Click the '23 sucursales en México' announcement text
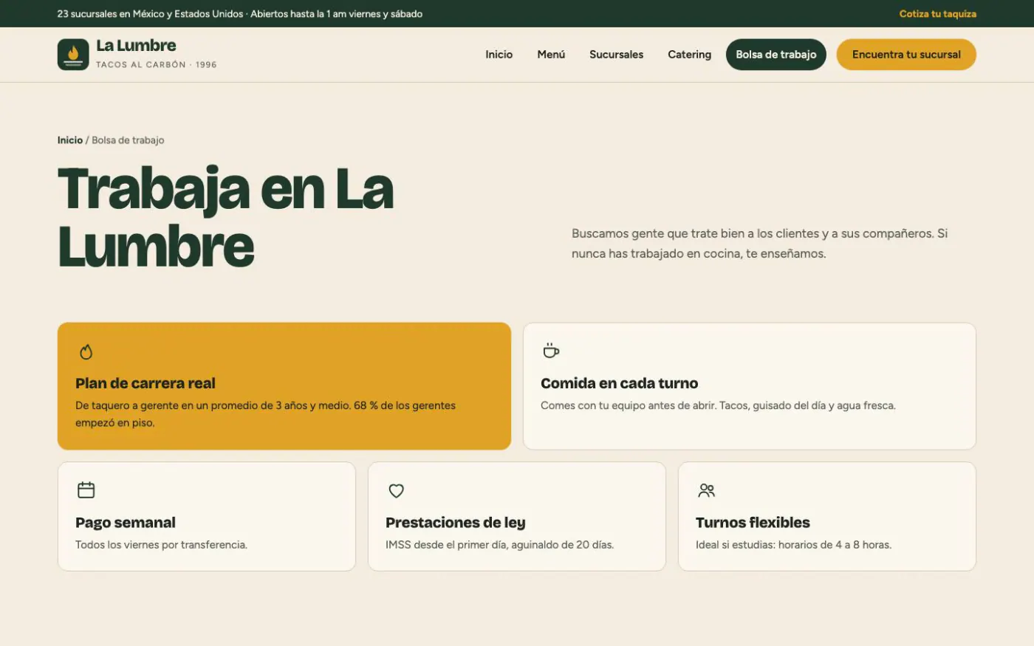1034x646 pixels. pyautogui.click(x=239, y=14)
